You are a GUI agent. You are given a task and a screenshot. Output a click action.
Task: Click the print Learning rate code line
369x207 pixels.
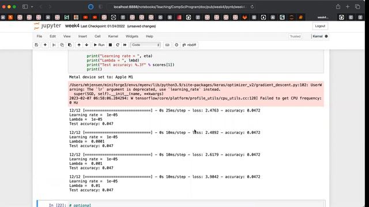[119, 56]
